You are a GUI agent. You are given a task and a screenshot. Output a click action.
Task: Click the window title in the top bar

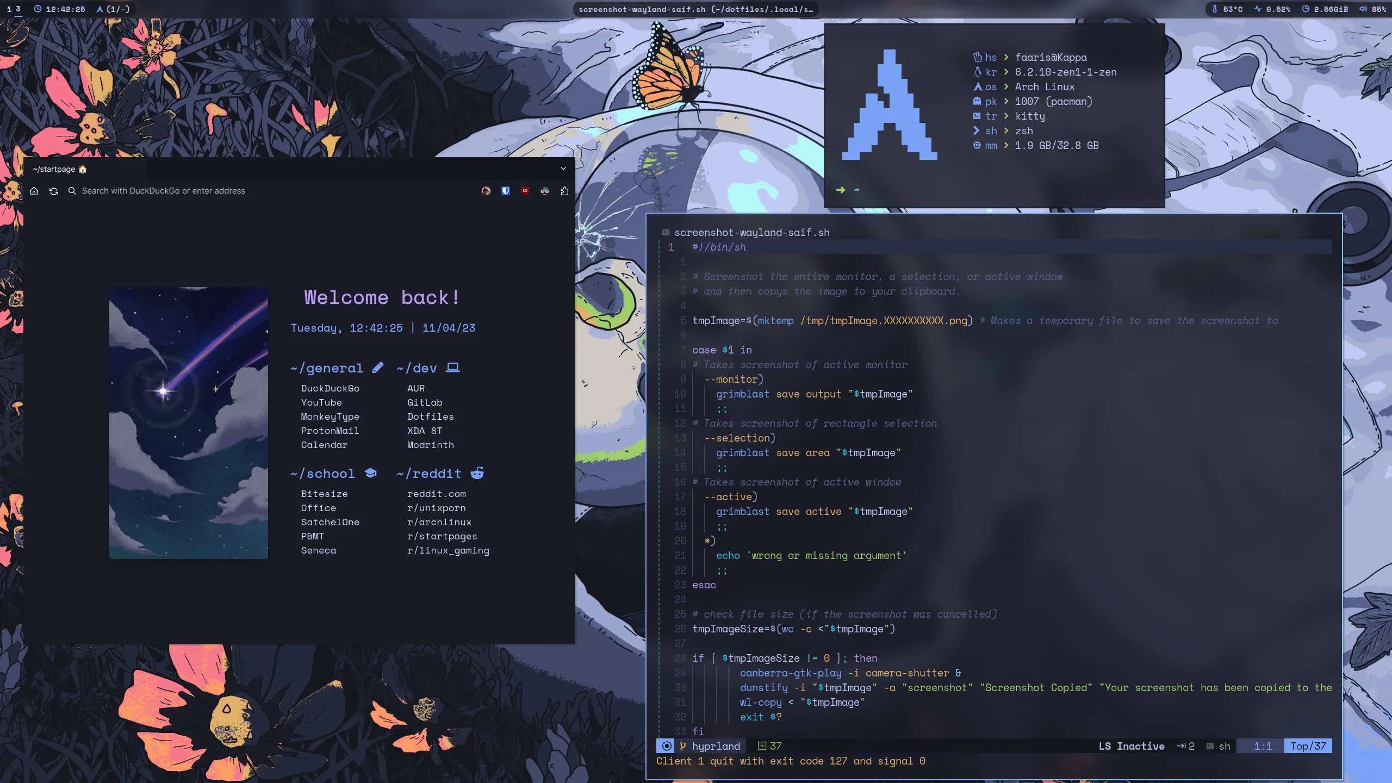(695, 9)
